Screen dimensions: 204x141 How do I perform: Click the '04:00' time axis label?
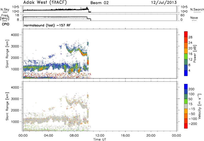pyautogui.click(x=48, y=136)
